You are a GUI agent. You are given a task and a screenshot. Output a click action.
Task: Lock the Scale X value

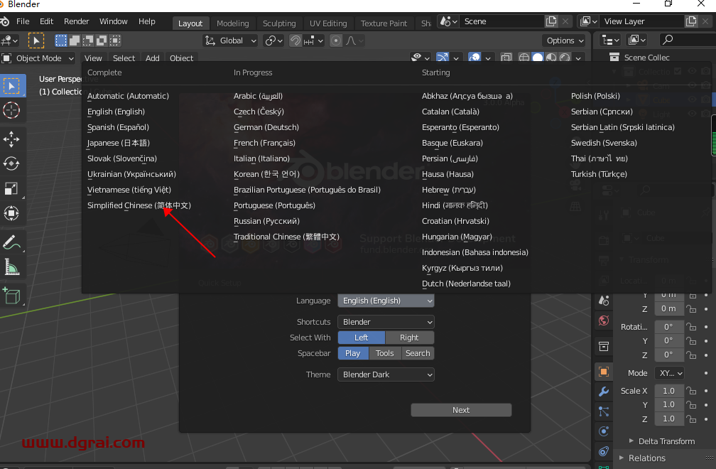pyautogui.click(x=692, y=391)
